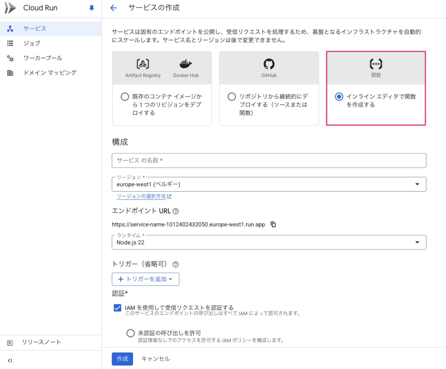The width and height of the screenshot is (446, 369).
Task: Click the endpoint URL text
Action: (188, 225)
